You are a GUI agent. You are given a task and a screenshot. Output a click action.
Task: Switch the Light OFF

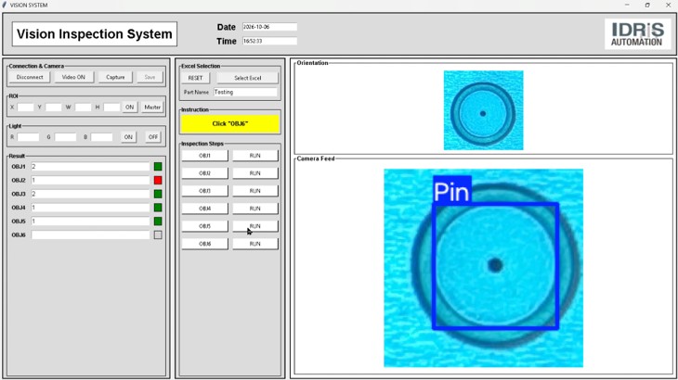153,137
